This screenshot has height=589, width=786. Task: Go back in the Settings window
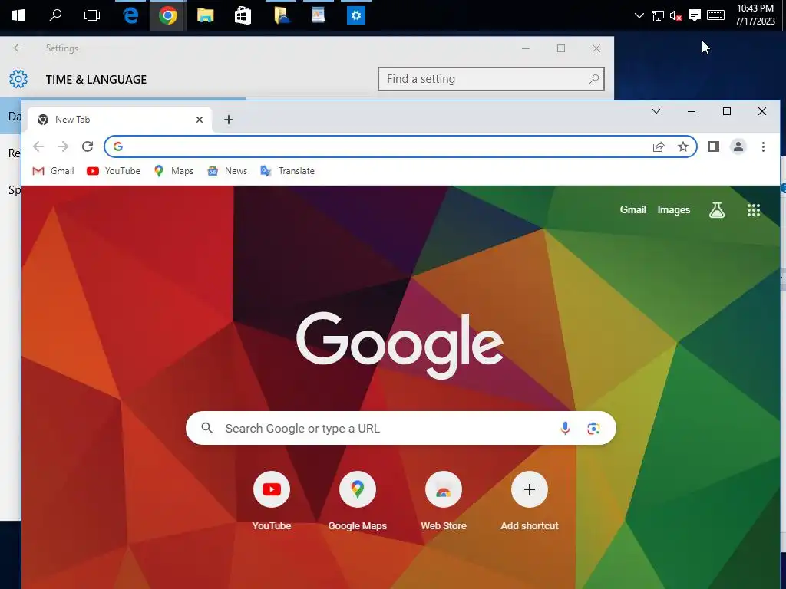tap(18, 48)
